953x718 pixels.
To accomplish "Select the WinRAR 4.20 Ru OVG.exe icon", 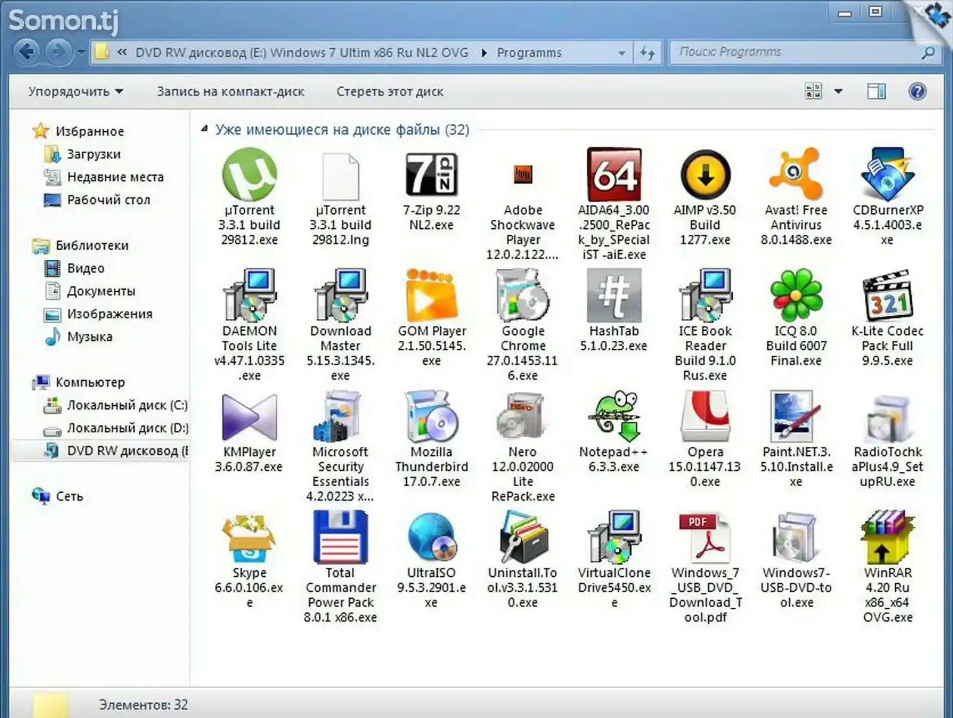I will tap(887, 537).
